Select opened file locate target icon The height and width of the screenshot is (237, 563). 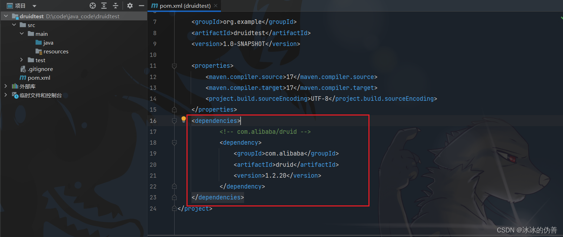(93, 6)
